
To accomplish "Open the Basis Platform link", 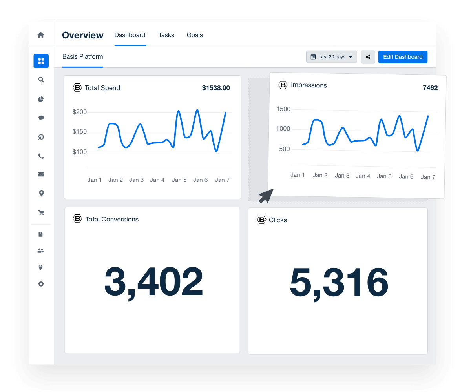I will pos(82,56).
